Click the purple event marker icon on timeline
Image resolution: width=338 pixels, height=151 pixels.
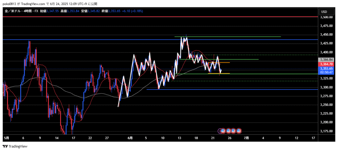click(x=220, y=131)
